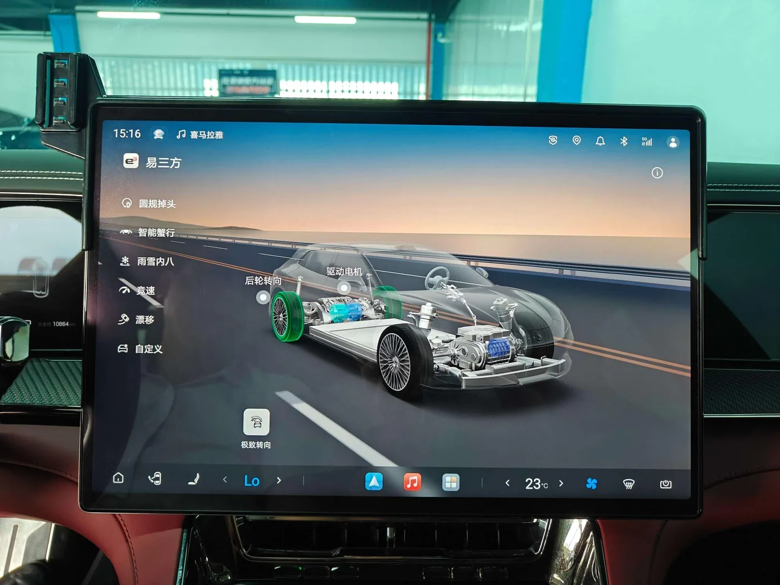Viewport: 780px width, 585px height.
Task: Decrease the Lo temperature with left chevron
Action: click(x=225, y=479)
